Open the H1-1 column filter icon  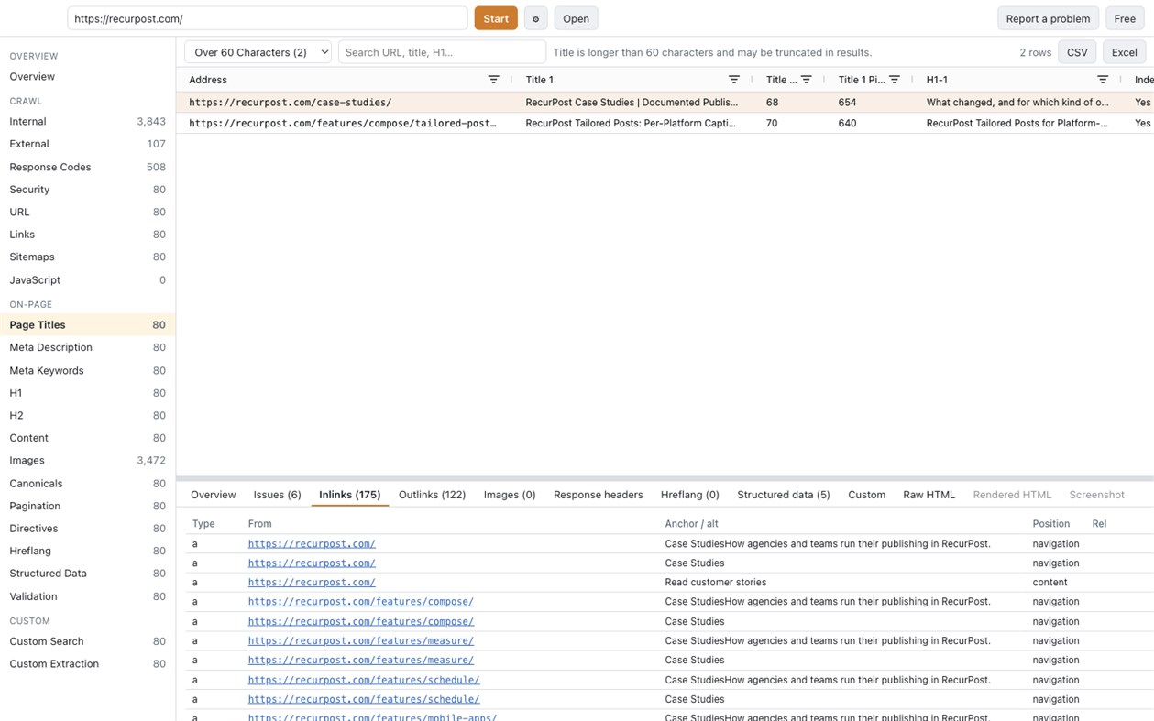(x=1103, y=80)
